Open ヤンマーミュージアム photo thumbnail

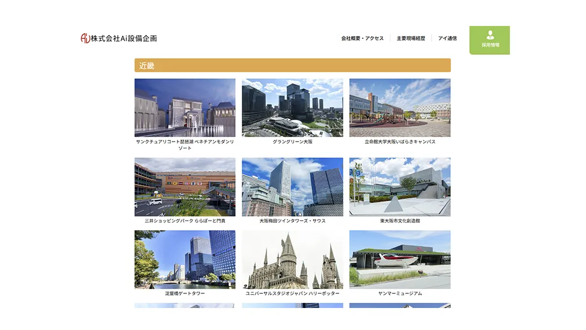pos(400,259)
